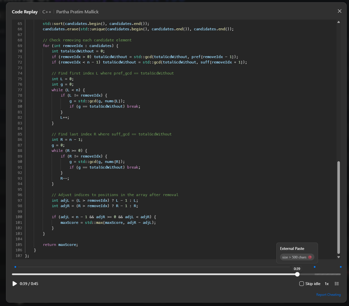Click the blue marker below External Paste
This screenshot has width=349, height=306.
(x=314, y=267)
